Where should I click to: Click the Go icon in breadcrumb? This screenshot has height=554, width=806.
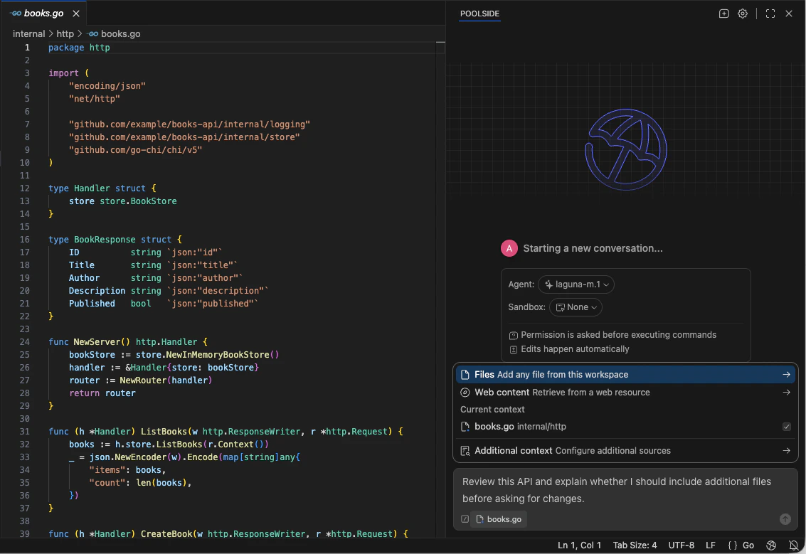pyautogui.click(x=92, y=34)
